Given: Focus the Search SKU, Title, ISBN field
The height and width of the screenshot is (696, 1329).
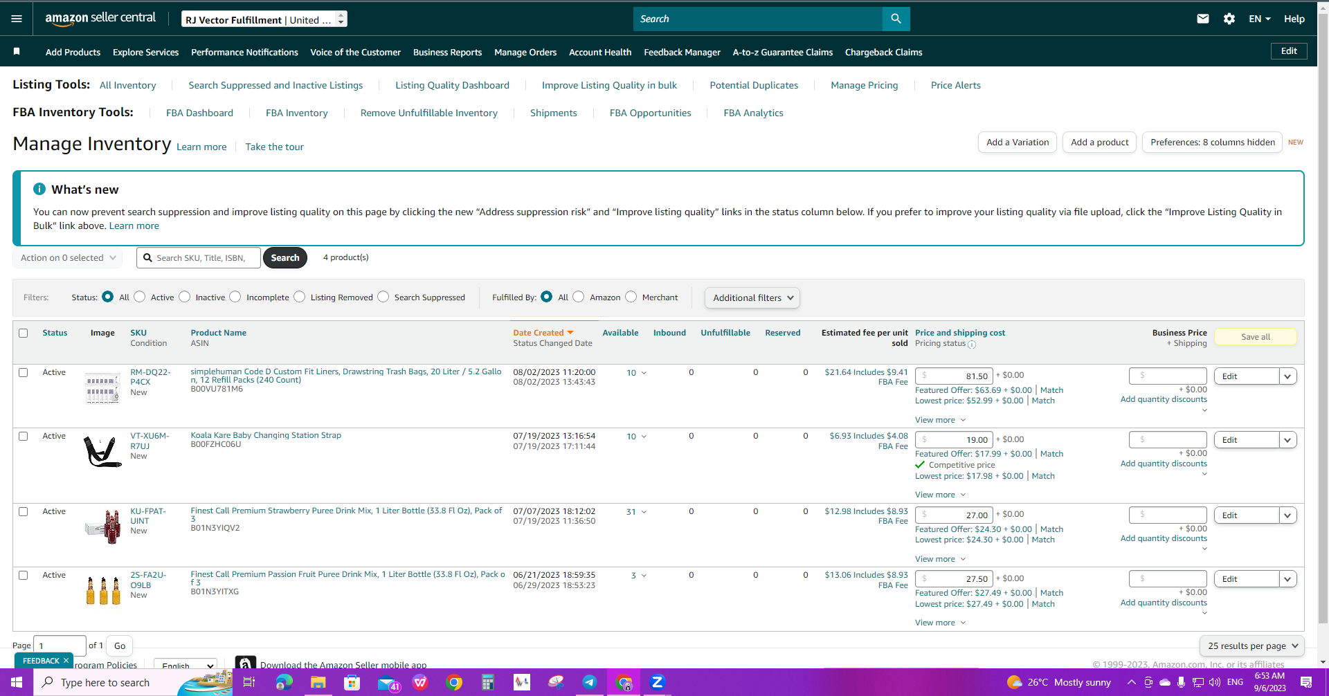Looking at the screenshot, I should (x=199, y=258).
